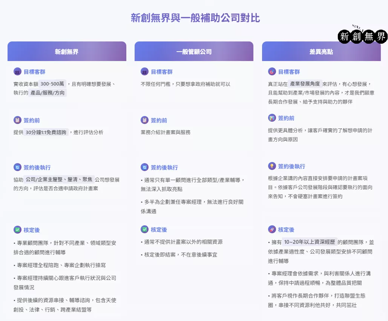Click the 產業發展角度 highlighted tag
The width and height of the screenshot is (388, 321).
[x=305, y=84]
